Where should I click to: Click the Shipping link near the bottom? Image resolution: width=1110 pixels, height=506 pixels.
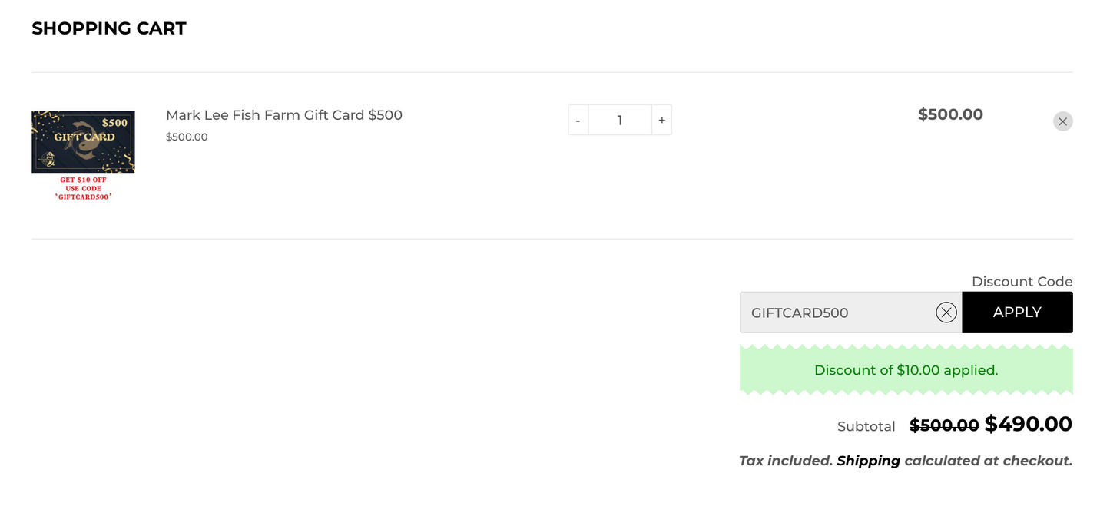868,460
